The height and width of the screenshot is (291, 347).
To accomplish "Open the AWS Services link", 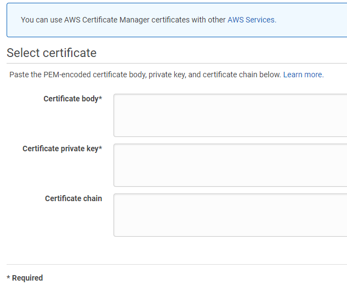I will (x=251, y=20).
